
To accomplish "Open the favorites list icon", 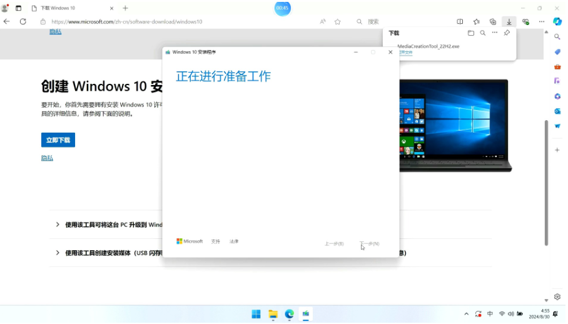I will (x=476, y=22).
